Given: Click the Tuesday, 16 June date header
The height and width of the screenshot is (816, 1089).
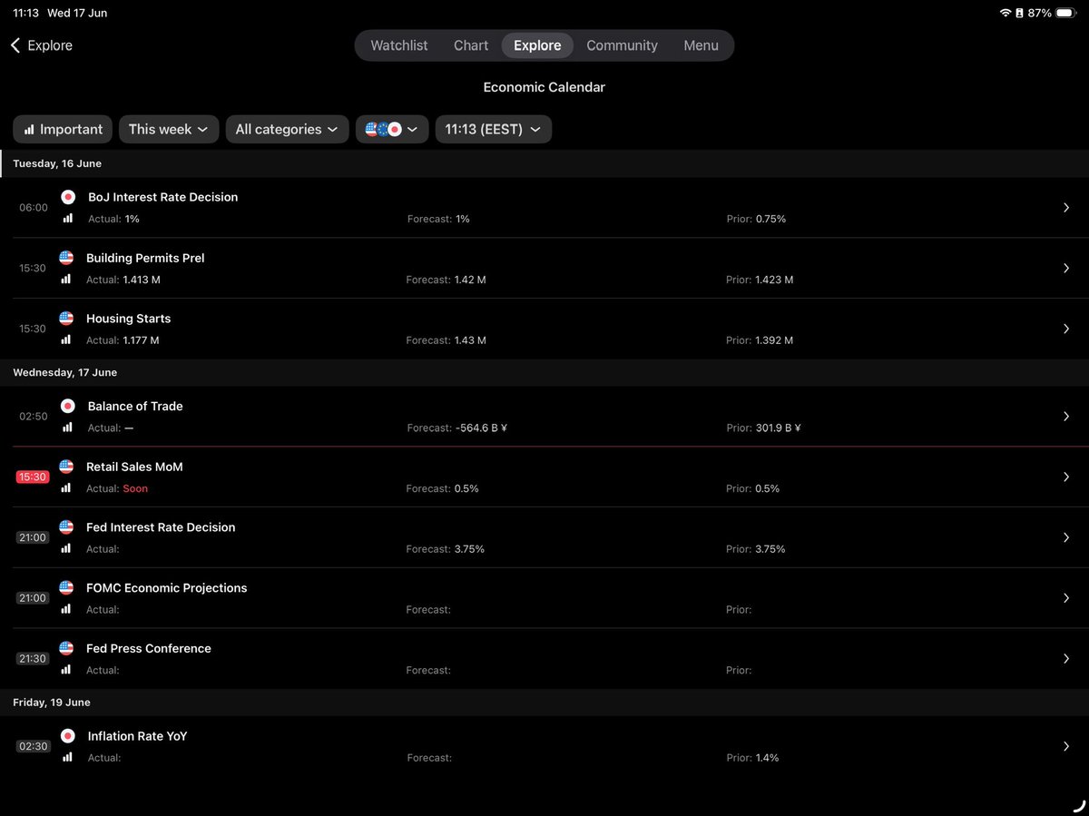Looking at the screenshot, I should click(x=57, y=163).
